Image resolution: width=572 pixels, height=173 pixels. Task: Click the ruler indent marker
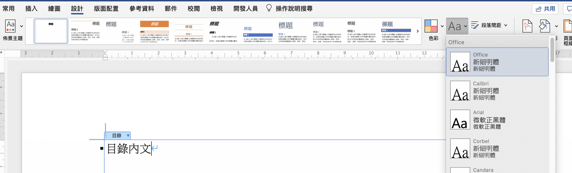(x=105, y=55)
